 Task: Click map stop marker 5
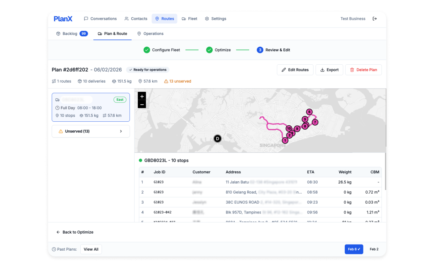pyautogui.click(x=305, y=119)
